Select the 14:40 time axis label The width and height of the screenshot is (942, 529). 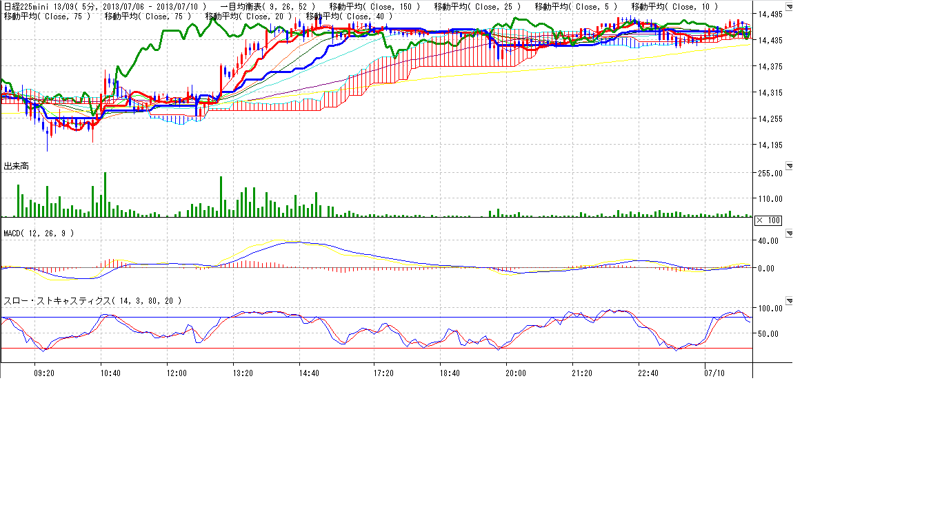tap(309, 373)
